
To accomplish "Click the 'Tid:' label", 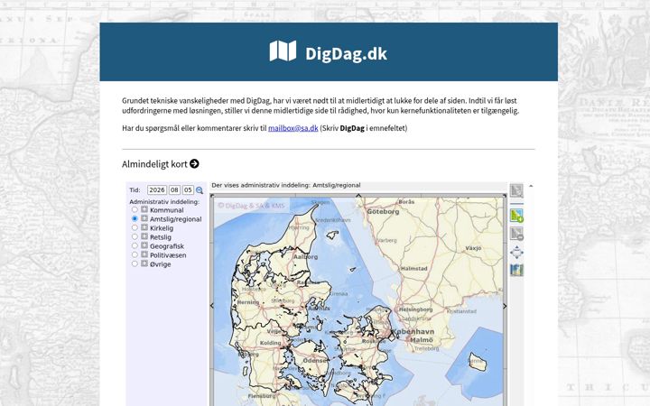I will click(135, 190).
